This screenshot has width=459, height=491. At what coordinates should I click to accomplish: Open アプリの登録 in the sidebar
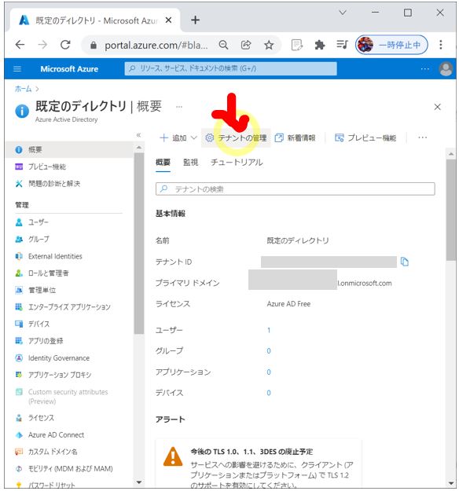pyautogui.click(x=46, y=341)
